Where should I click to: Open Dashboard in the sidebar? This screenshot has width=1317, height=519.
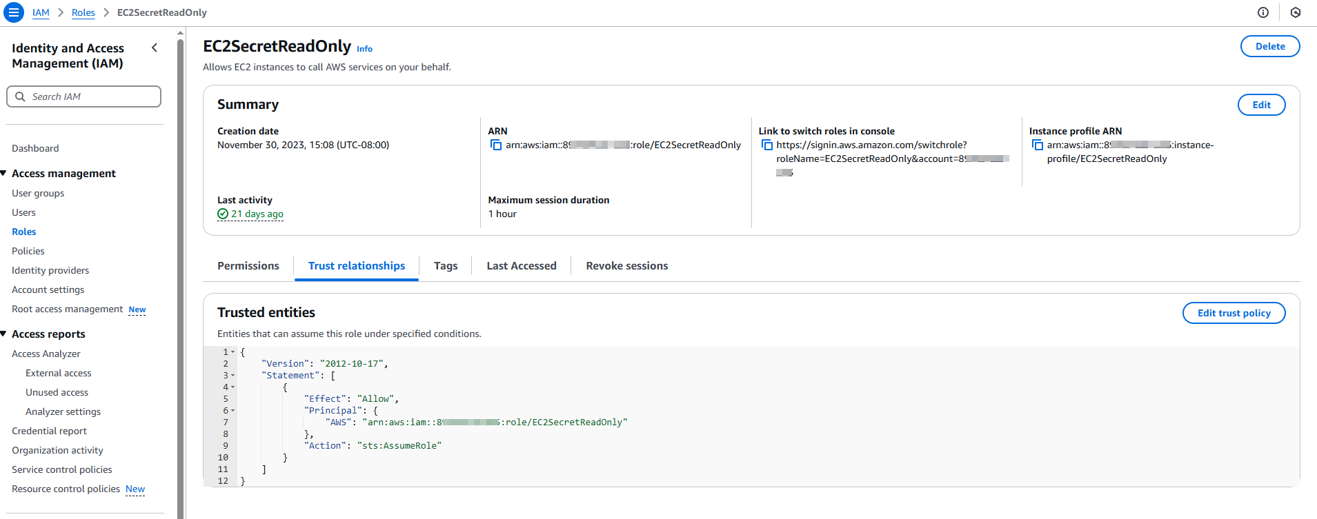[35, 148]
